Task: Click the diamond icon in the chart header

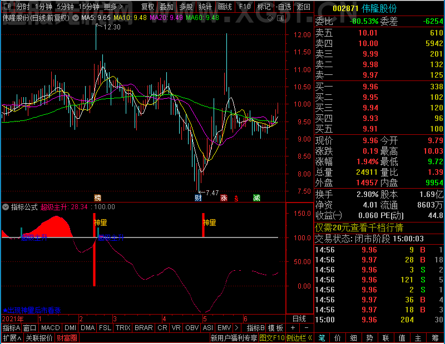Action: coord(270,18)
